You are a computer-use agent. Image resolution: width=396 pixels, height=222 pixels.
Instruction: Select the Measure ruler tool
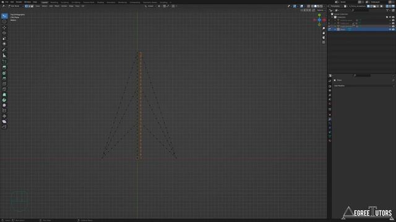click(4, 55)
